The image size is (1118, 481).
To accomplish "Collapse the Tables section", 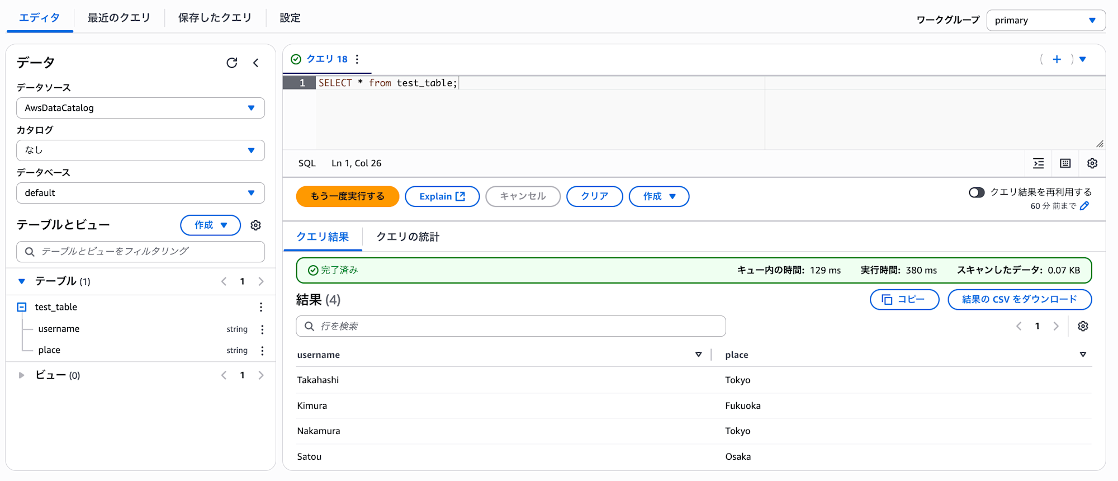I will pos(22,281).
